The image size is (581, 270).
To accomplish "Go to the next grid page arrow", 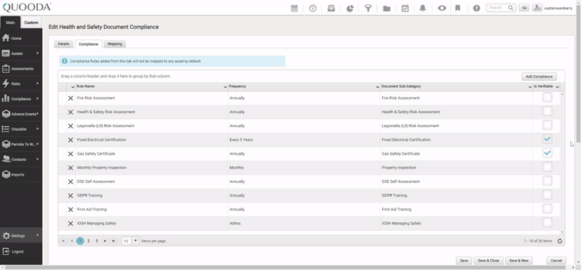I will 105,241.
